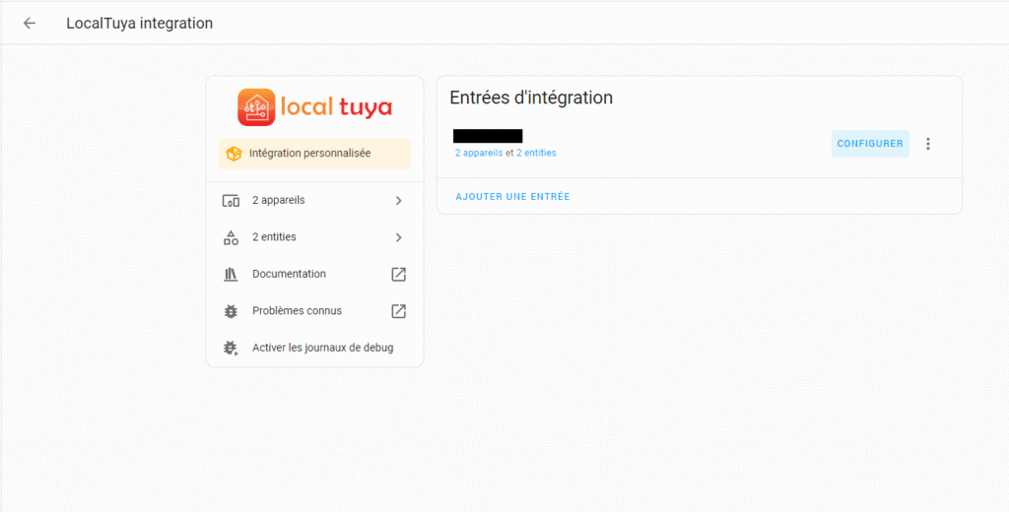Open 2 entities in sidebar list
The image size is (1009, 512).
coord(314,237)
